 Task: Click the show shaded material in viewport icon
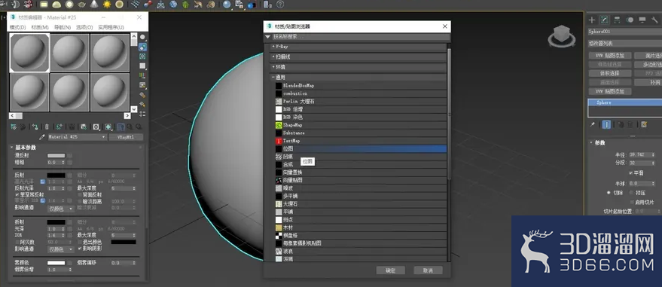coord(108,127)
